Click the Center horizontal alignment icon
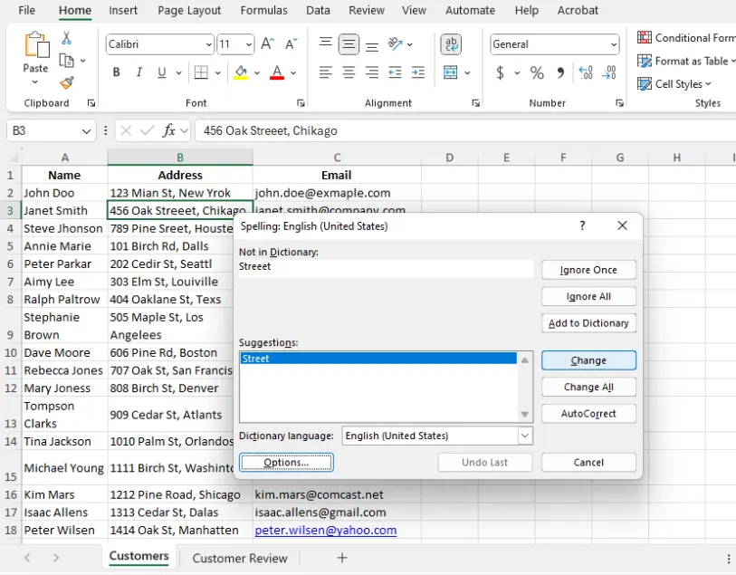 click(349, 72)
